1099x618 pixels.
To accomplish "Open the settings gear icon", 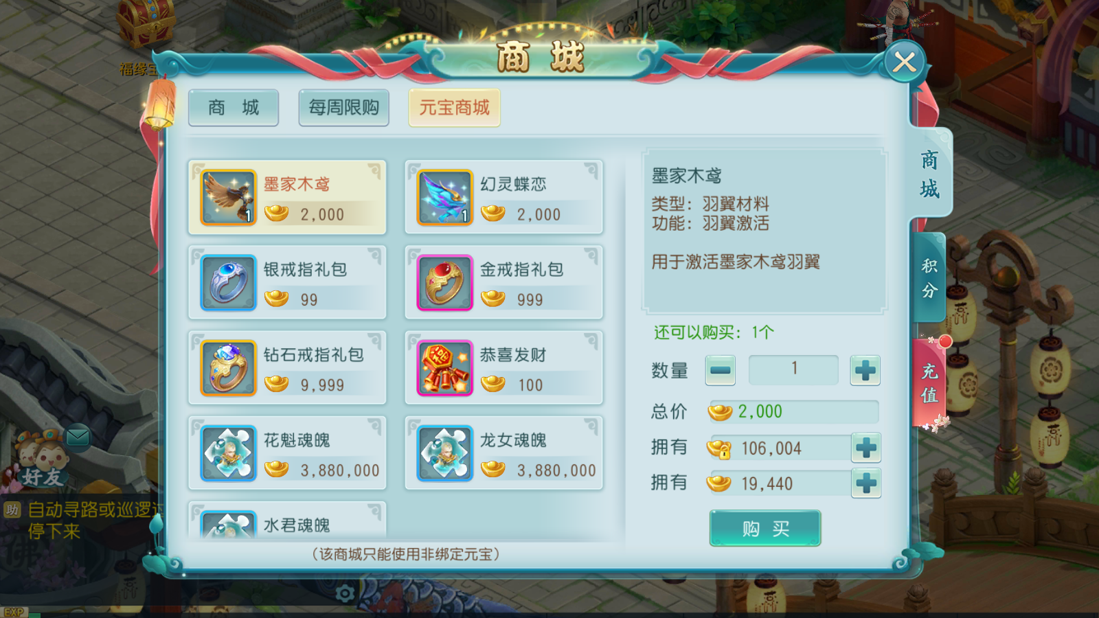I will (345, 593).
